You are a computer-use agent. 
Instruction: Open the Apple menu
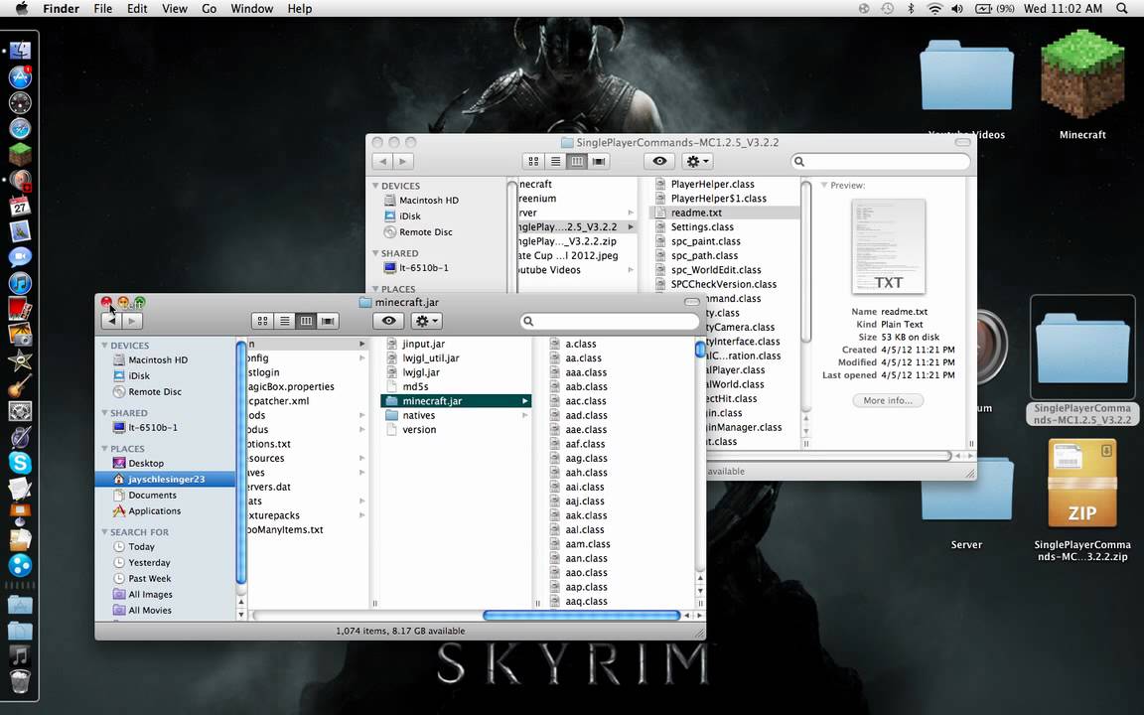(x=22, y=8)
